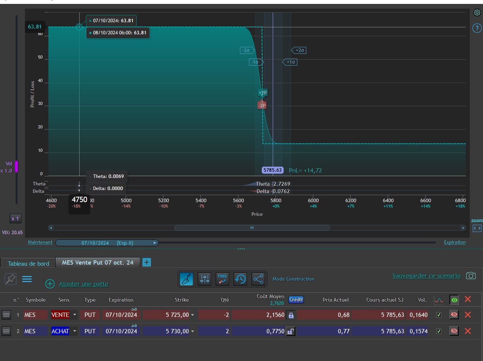
Task: Select MES Vente Put 07 oct. 24 tab
Action: tap(98, 263)
